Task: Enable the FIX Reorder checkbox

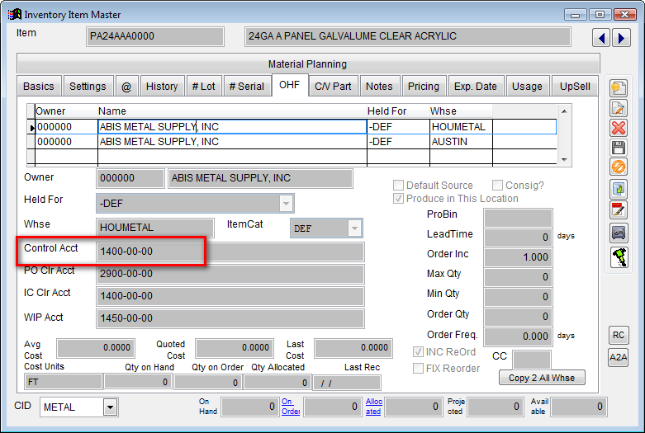Action: [419, 369]
